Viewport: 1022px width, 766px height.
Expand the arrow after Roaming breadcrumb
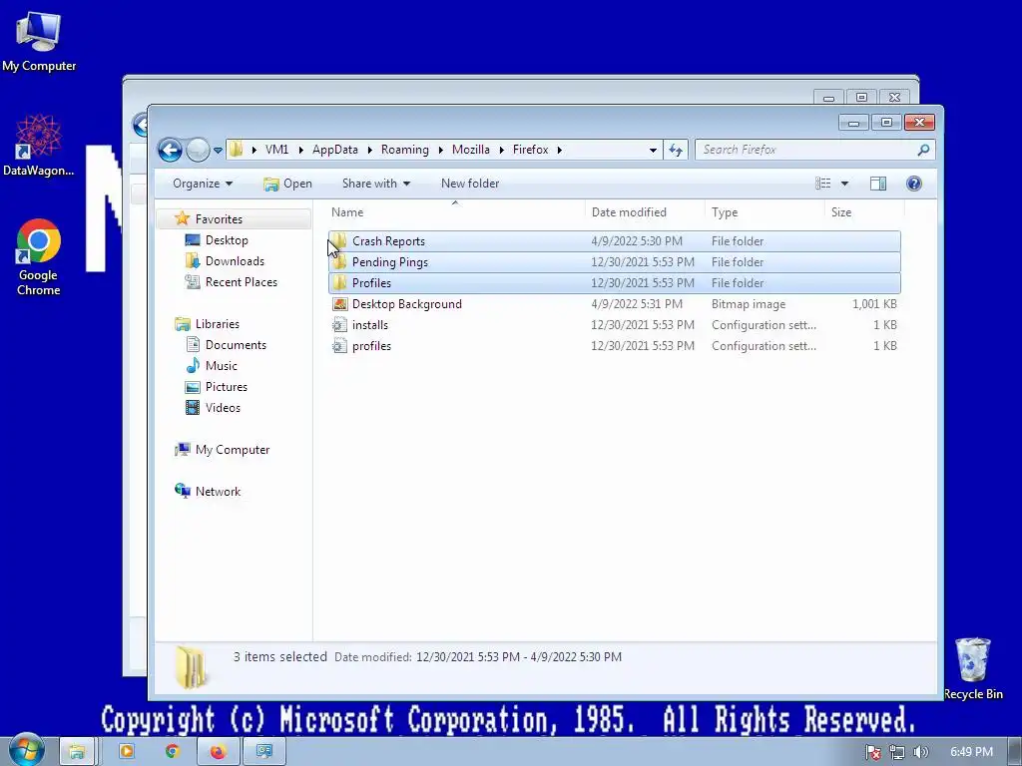pos(440,150)
